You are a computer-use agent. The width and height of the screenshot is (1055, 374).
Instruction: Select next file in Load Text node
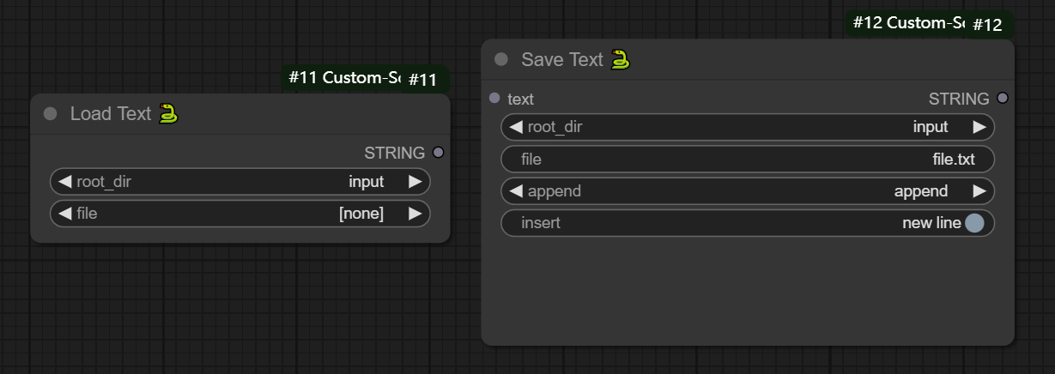click(x=415, y=214)
